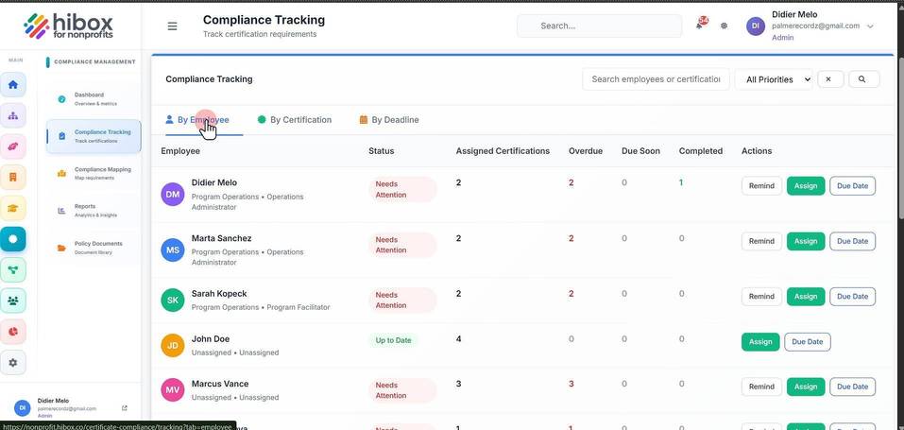
Task: Click the external link icon beside Didier Melo
Action: [125, 408]
